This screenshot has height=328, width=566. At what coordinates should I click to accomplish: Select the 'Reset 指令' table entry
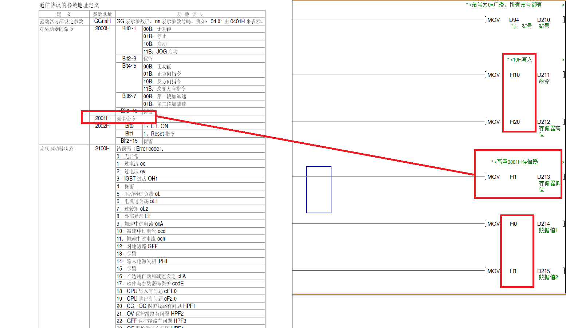(162, 134)
